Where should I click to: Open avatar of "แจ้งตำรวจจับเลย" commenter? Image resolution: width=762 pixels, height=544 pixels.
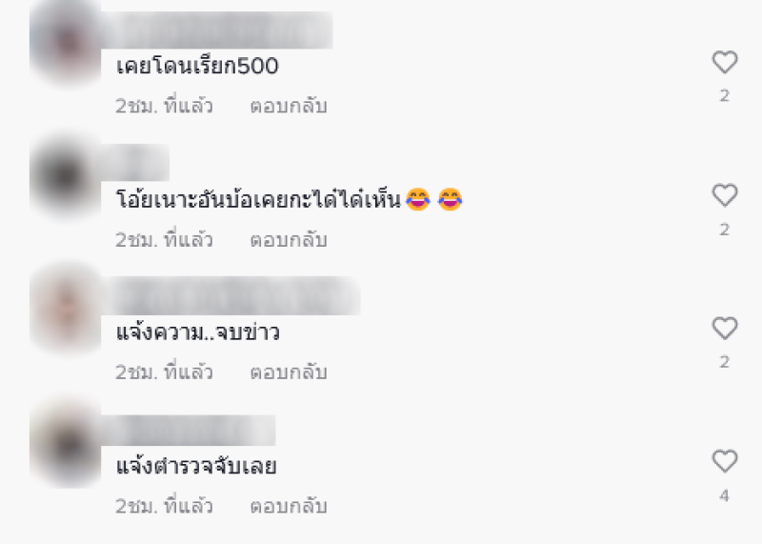pos(65,443)
